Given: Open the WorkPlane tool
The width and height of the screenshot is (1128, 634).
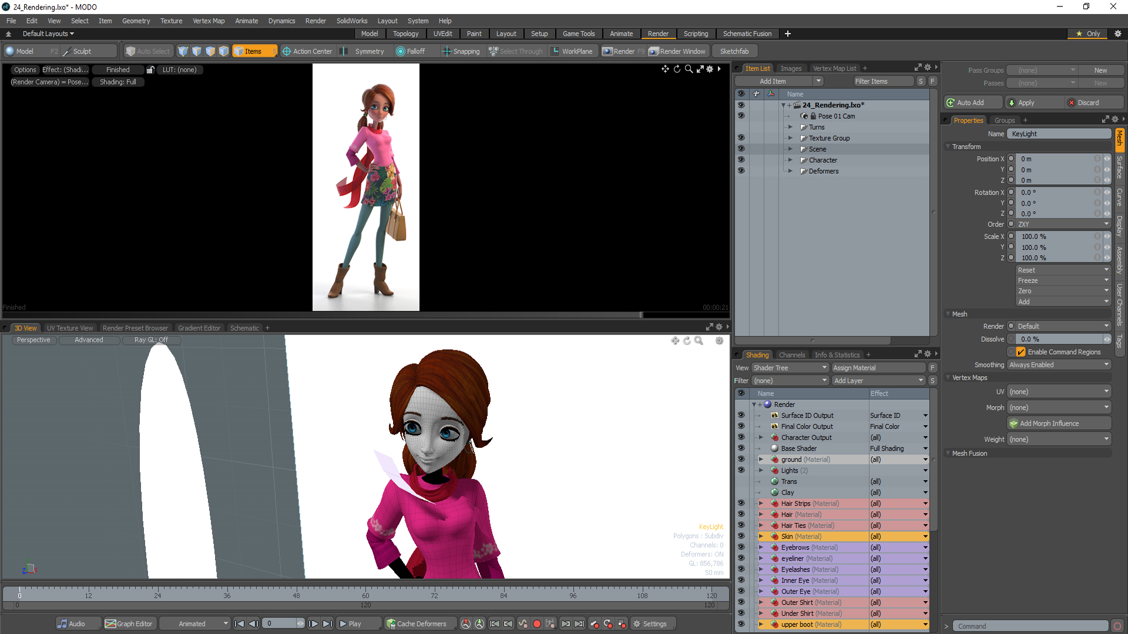Looking at the screenshot, I should (x=570, y=52).
